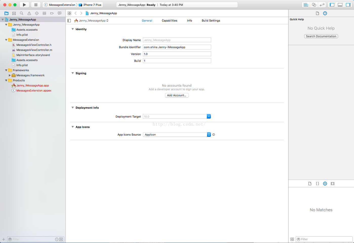
Task: Collapse the Identity section
Action: point(73,29)
